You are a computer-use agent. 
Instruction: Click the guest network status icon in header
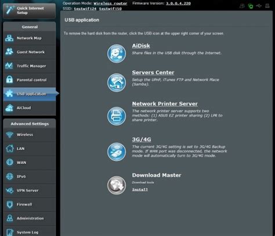pos(242,6)
